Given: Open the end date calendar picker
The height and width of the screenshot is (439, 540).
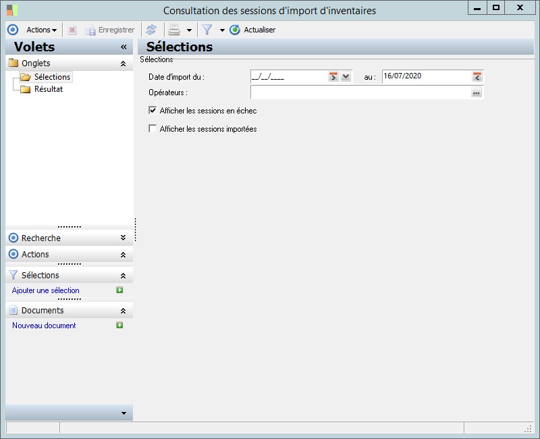Looking at the screenshot, I should pyautogui.click(x=477, y=77).
